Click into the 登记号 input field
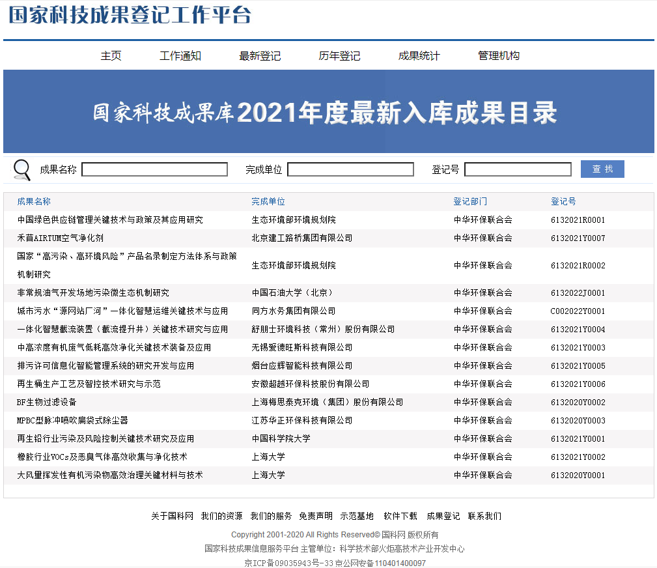 [x=518, y=170]
